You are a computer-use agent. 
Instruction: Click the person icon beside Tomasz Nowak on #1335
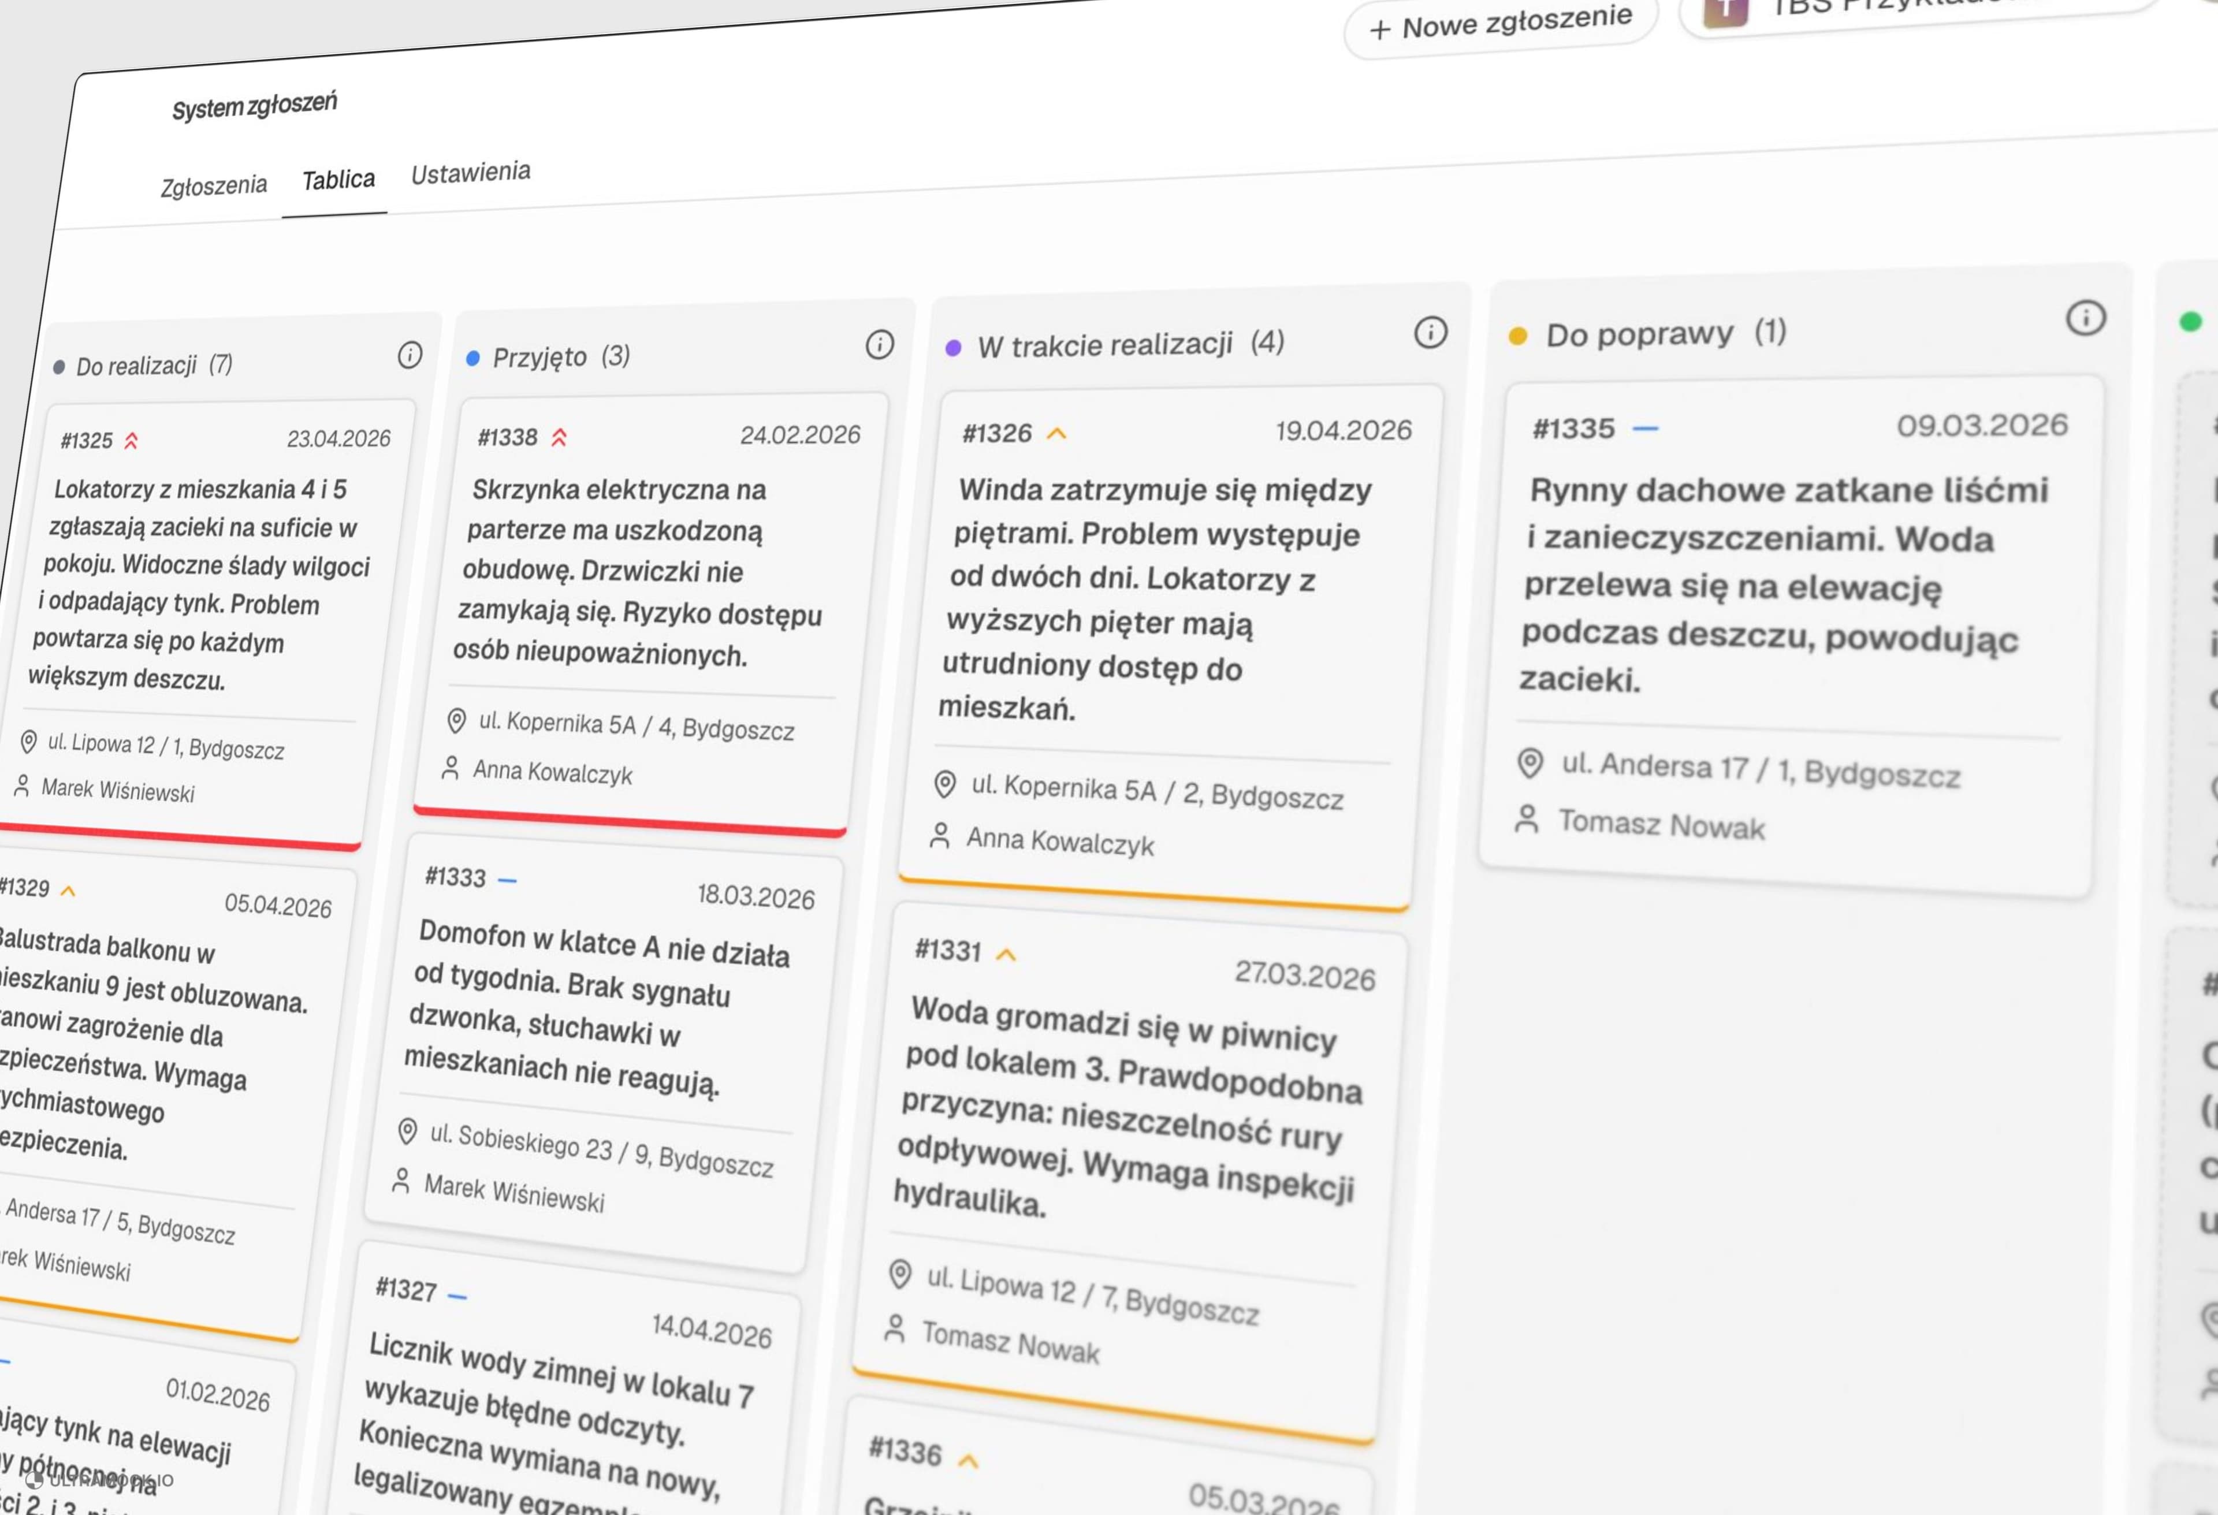click(1526, 819)
